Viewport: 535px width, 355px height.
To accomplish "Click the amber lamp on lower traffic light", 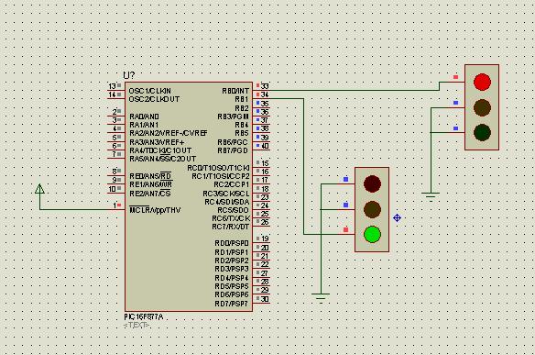I will 372,209.
